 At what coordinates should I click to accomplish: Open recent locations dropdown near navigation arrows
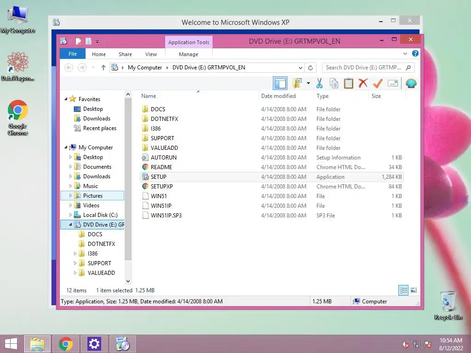[x=93, y=68]
